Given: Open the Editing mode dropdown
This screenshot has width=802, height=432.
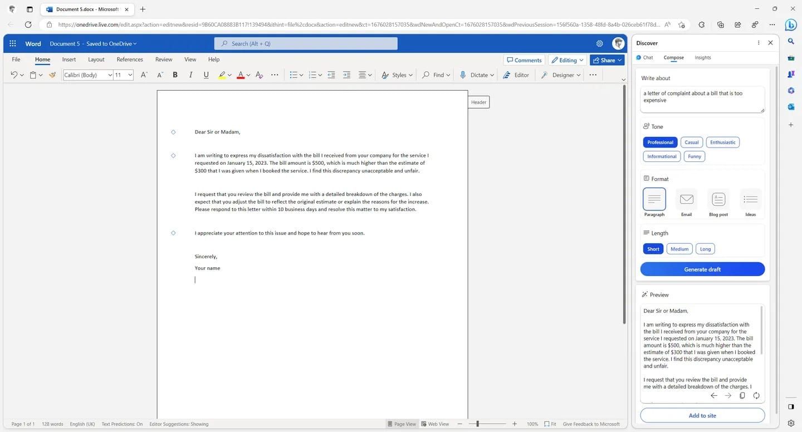Looking at the screenshot, I should 568,60.
